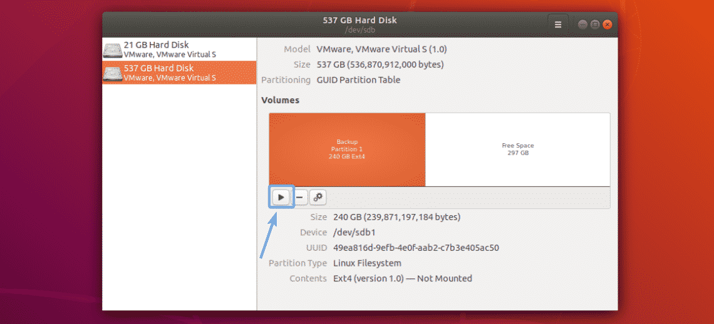714x324 pixels.
Task: Click the Ext4 Not Mounted contents text
Action: (403, 278)
